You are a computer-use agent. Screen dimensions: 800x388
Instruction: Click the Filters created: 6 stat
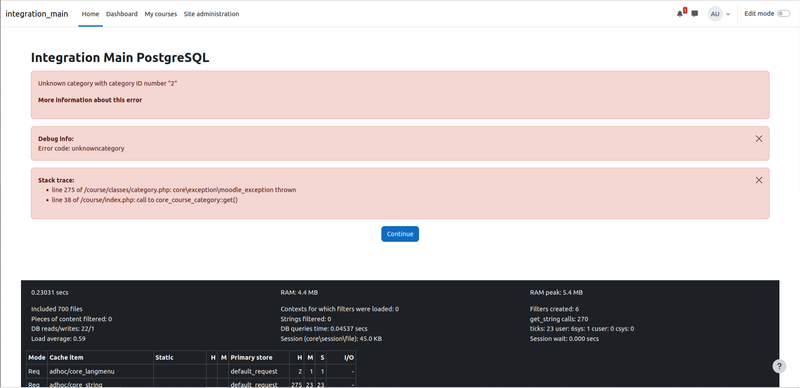pos(554,309)
